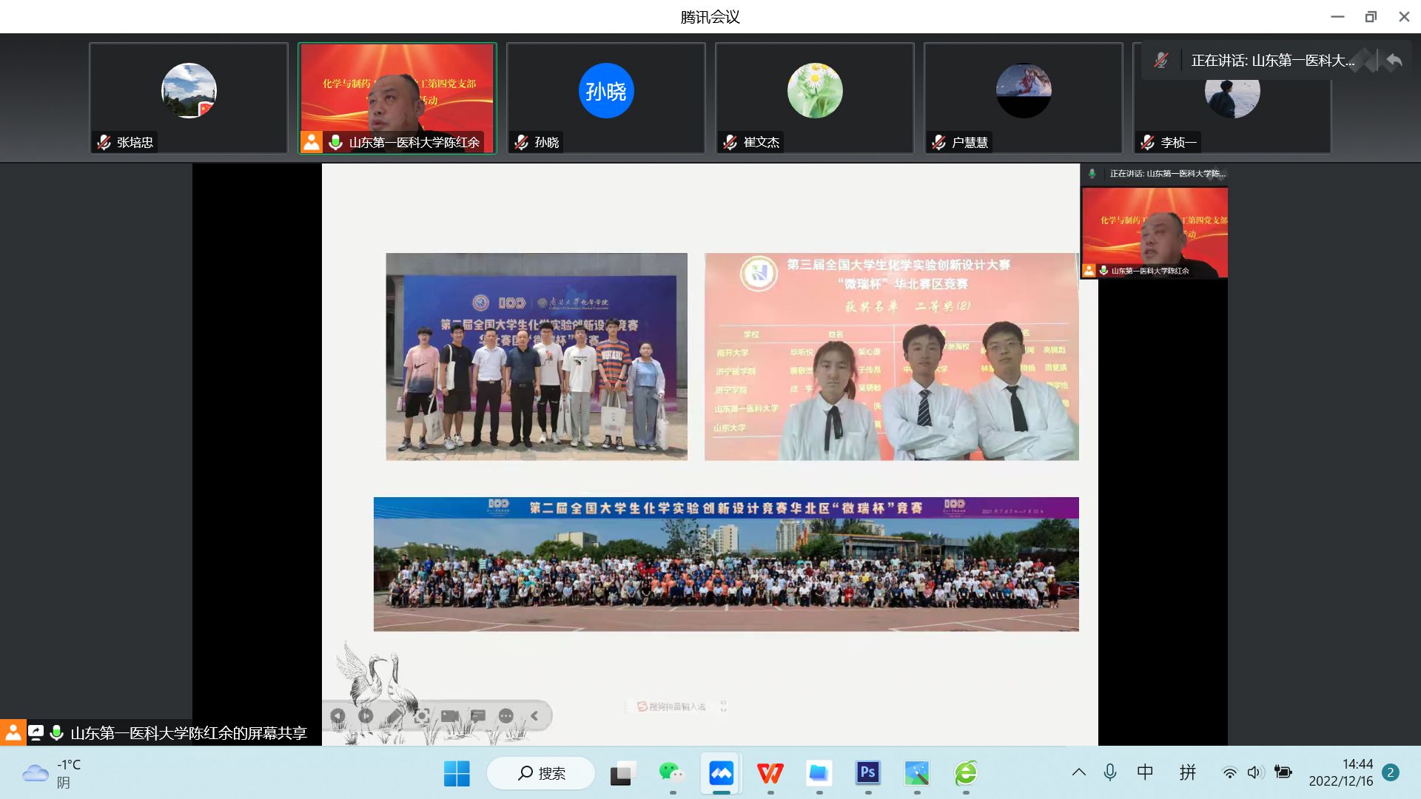The width and height of the screenshot is (1421, 799).
Task: Toggle the muted microphone in floating speaker bar
Action: click(1161, 61)
